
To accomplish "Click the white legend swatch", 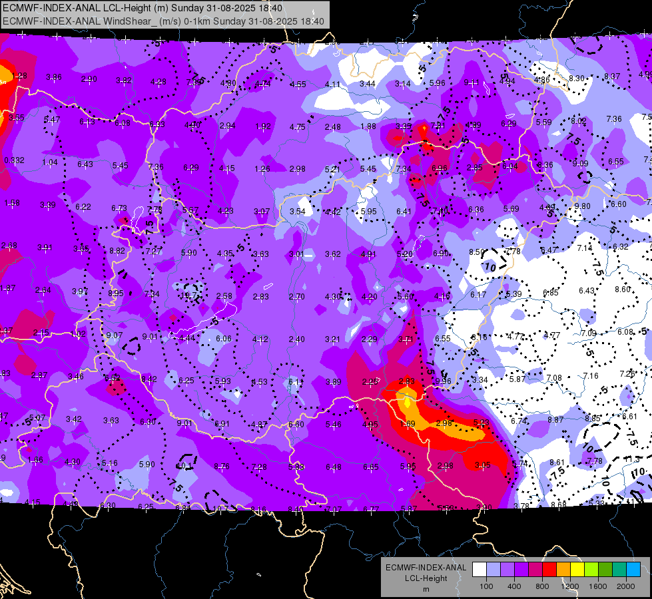I will tap(480, 569).
